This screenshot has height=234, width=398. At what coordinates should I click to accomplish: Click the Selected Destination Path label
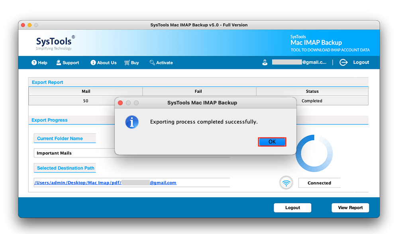65,168
